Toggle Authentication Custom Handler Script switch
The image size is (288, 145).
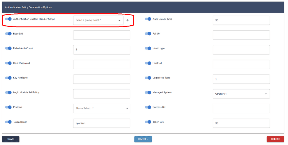point(9,19)
